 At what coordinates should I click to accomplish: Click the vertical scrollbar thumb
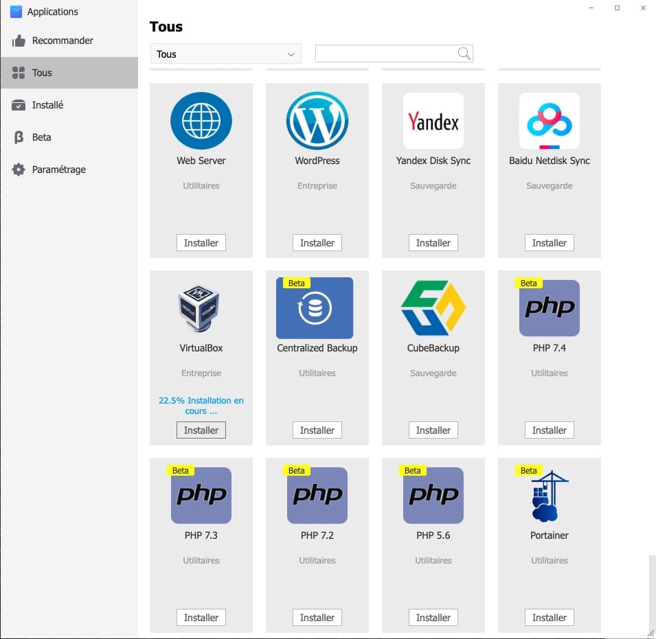(652, 593)
